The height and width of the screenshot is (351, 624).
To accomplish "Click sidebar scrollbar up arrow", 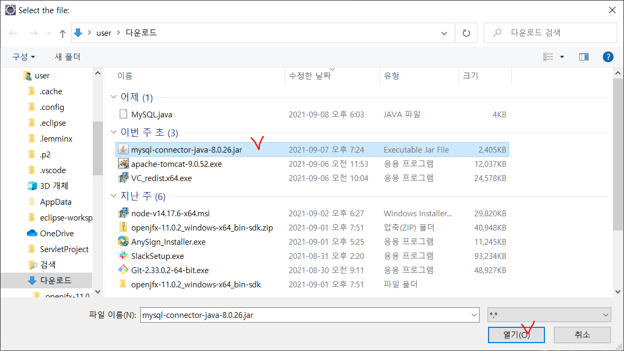I will [x=98, y=73].
